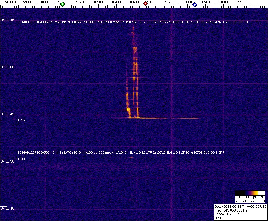Click the 07:11:15 time label
The height and width of the screenshot is (221, 268).
(7, 20)
